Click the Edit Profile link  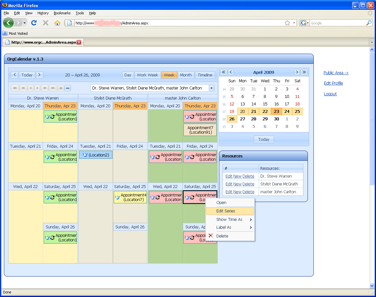(x=333, y=83)
